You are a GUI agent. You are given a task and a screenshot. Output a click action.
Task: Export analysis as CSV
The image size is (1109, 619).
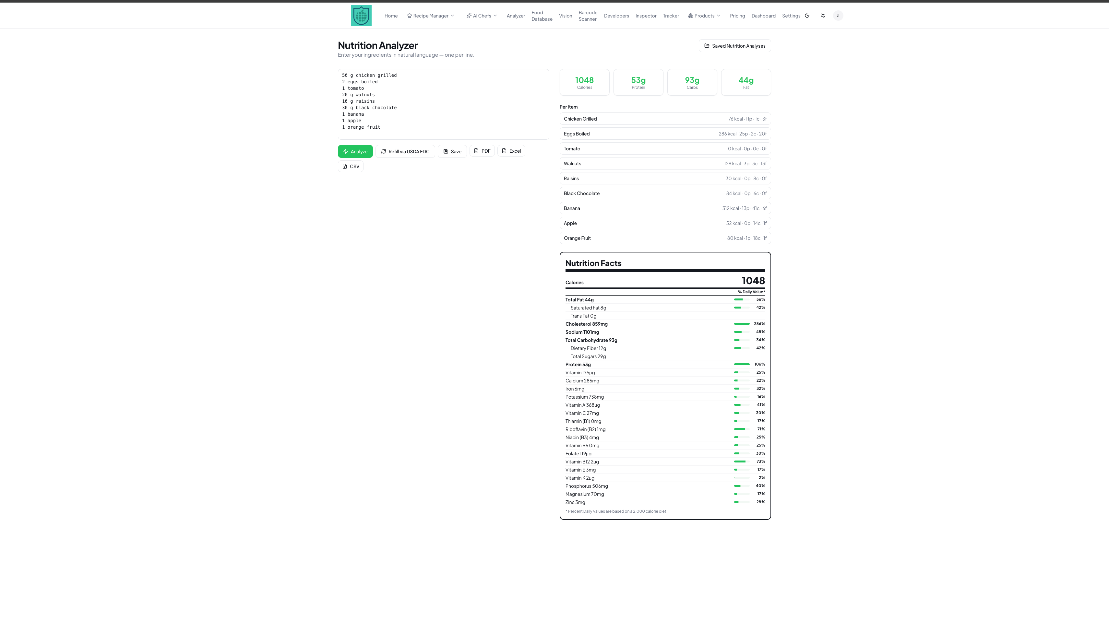click(351, 167)
